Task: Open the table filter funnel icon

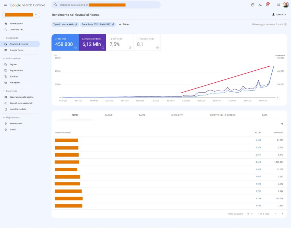Action: click(282, 124)
